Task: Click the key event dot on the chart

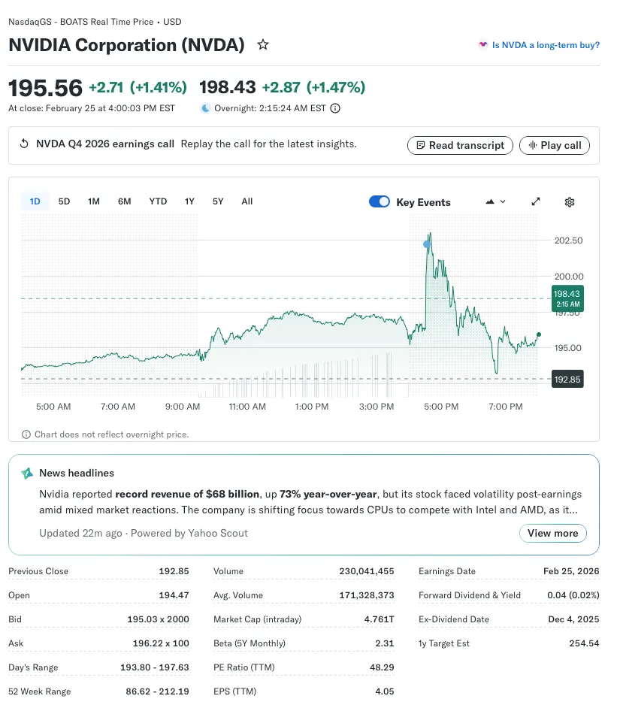Action: pos(427,244)
